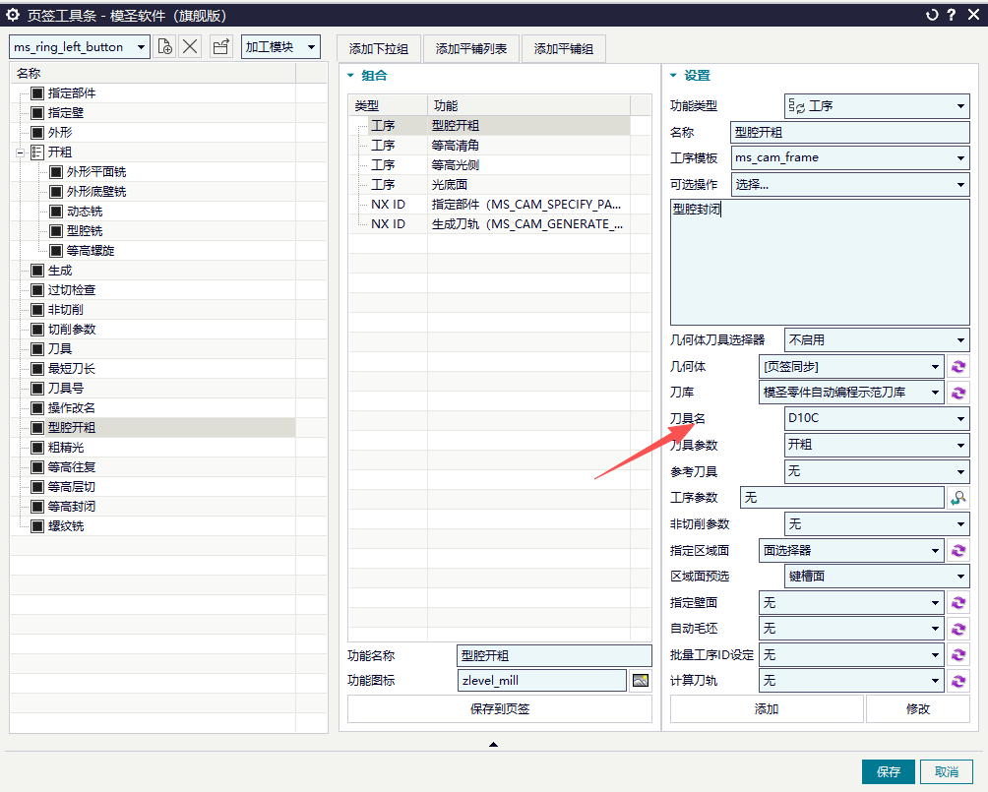This screenshot has height=792, width=988.
Task: Select 外形平面铣 tree item
Action: click(x=96, y=172)
